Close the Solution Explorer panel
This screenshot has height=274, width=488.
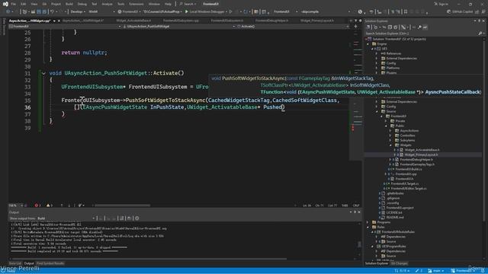tap(483, 21)
